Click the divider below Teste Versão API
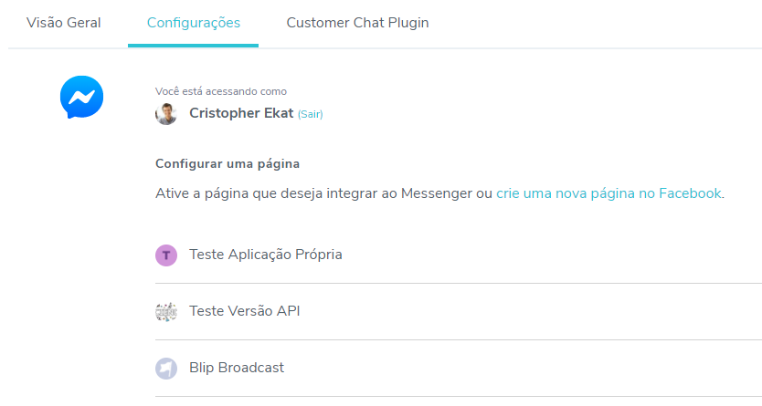The height and width of the screenshot is (406, 762). pos(457,340)
